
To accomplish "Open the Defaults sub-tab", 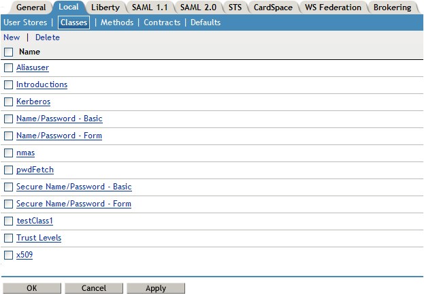I will [206, 22].
